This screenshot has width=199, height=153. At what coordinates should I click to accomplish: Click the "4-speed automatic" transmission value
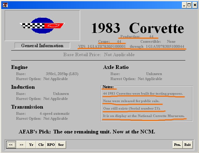55,113
